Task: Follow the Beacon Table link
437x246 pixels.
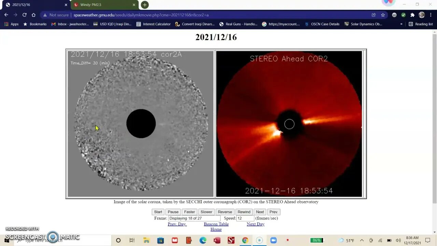Action: click(x=216, y=224)
